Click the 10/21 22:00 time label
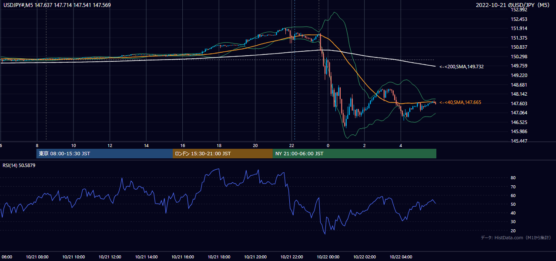This screenshot has height=261, width=556. pyautogui.click(x=292, y=257)
